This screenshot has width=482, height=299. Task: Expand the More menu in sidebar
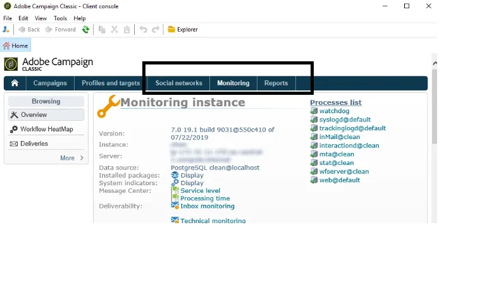[71, 158]
